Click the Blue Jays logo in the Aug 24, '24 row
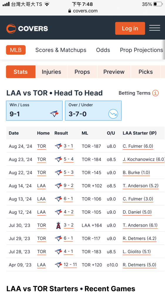165x294 pixels. [x=58, y=146]
